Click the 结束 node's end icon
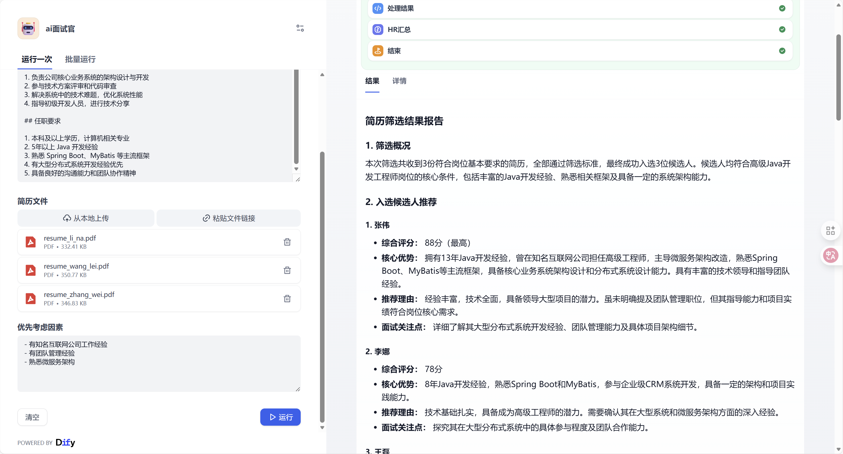843x454 pixels. pos(378,51)
